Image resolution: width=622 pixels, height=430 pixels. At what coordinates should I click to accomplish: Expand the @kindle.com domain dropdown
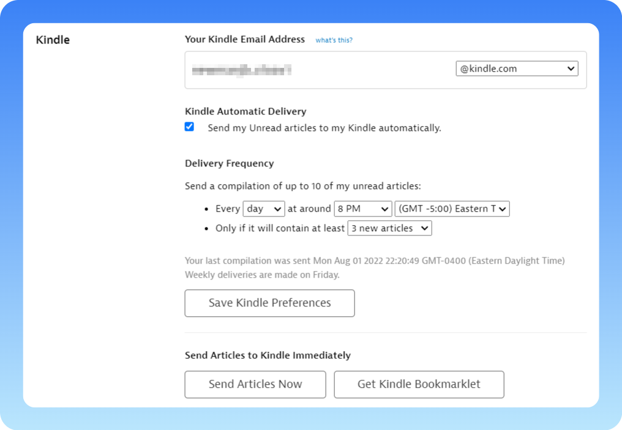point(517,69)
